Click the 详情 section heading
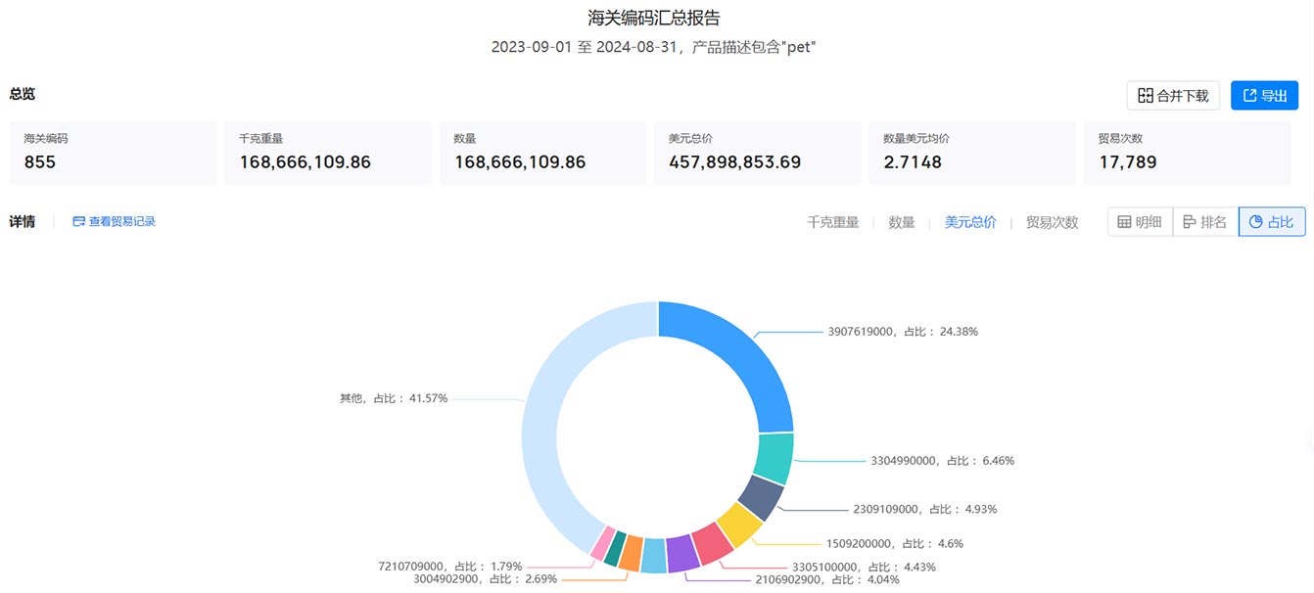 [23, 222]
